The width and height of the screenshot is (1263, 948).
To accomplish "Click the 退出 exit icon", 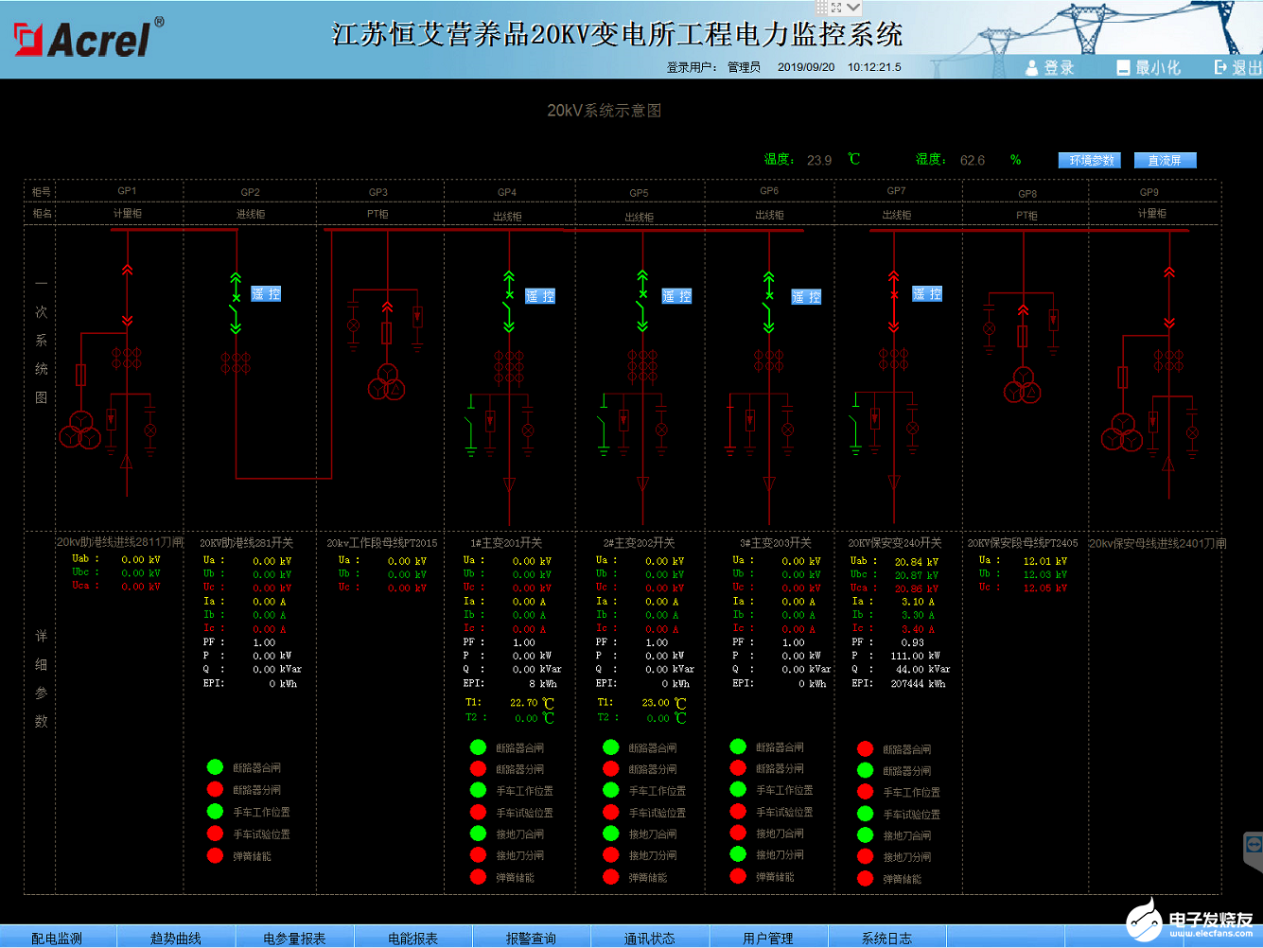I will click(x=1220, y=67).
